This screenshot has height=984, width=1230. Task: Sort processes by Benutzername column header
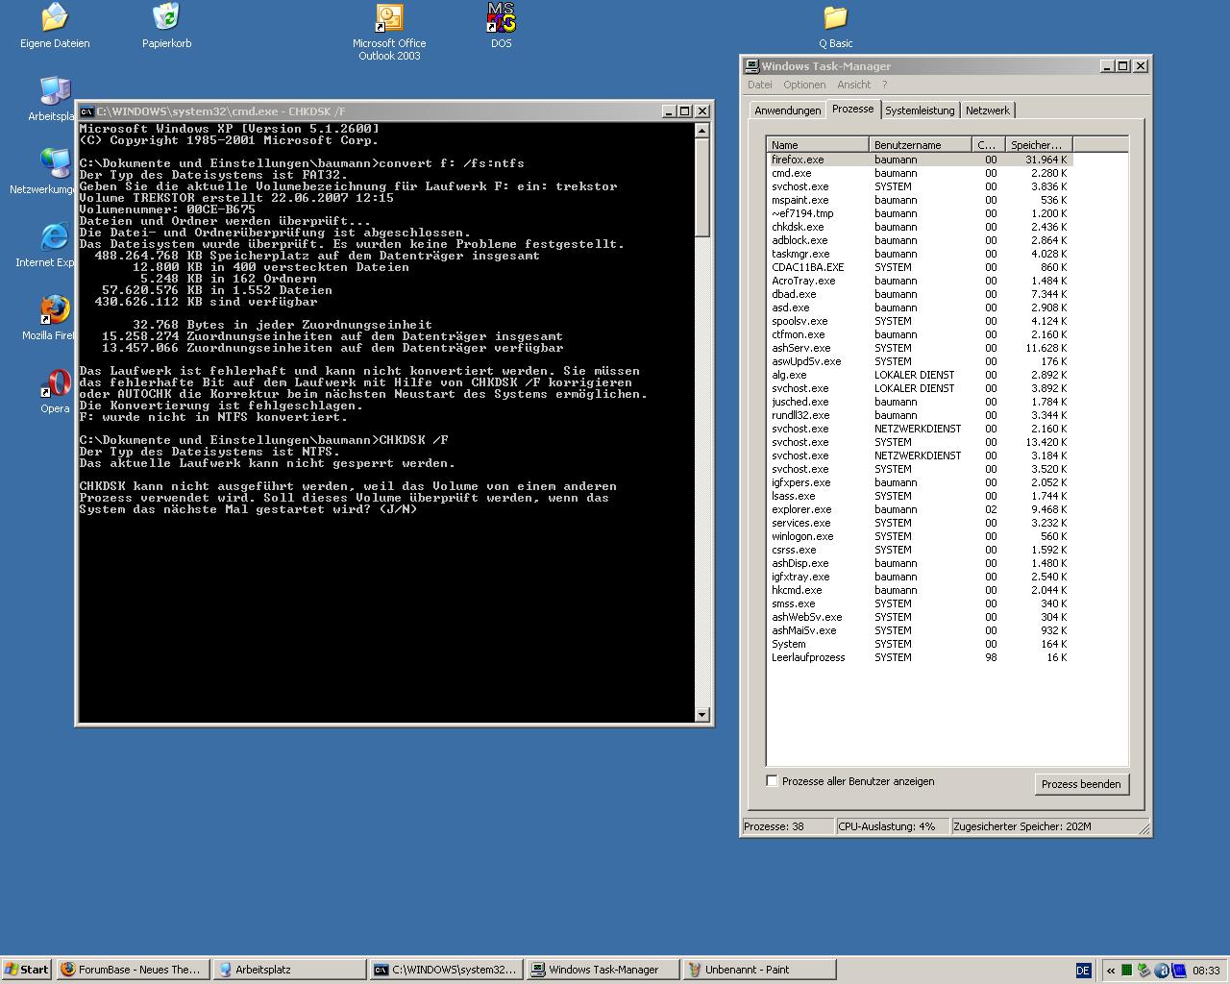click(921, 145)
